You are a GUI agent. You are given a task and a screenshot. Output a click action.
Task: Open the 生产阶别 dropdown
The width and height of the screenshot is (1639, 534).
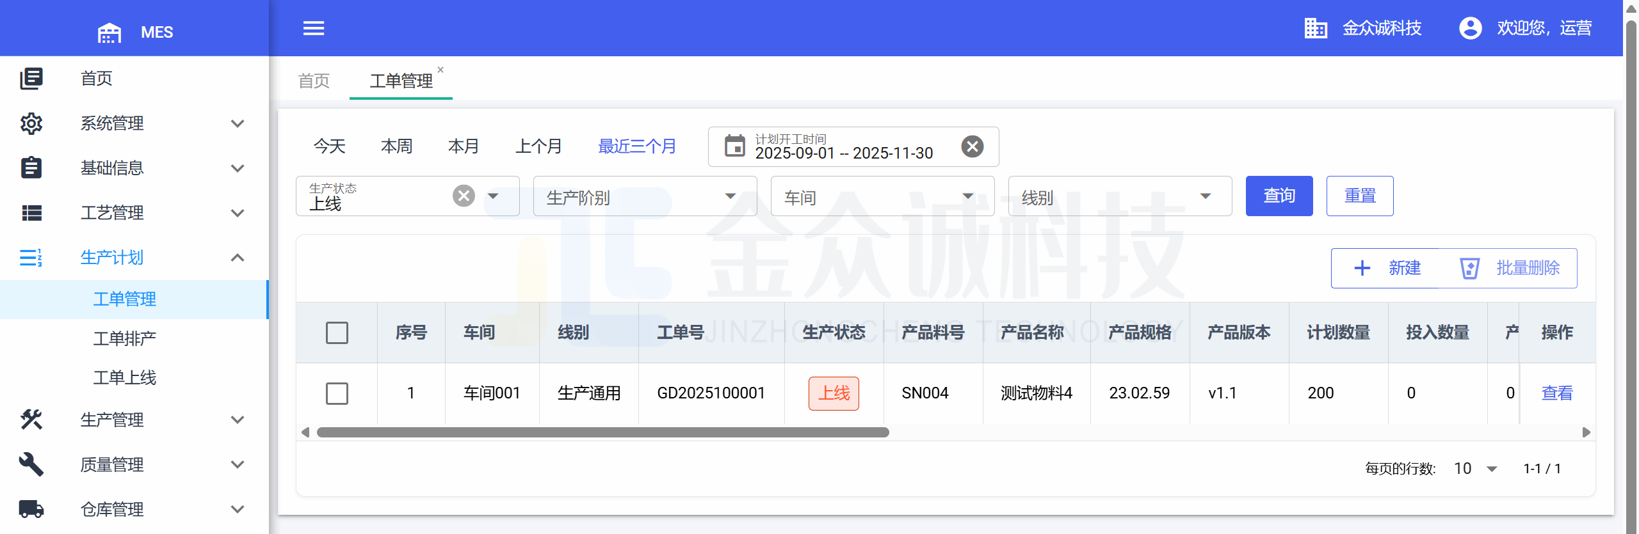pos(645,196)
